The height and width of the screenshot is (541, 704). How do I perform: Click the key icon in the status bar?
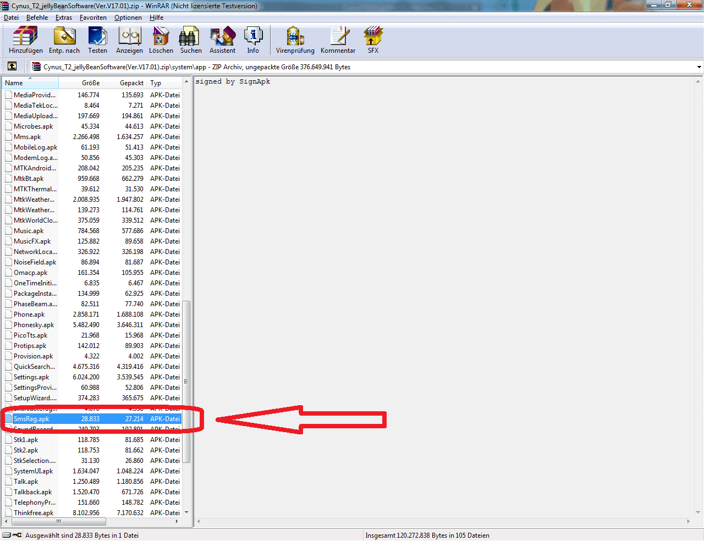(17, 535)
